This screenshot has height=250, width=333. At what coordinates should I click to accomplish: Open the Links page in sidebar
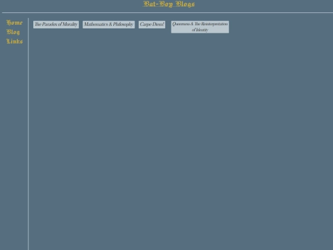tap(14, 41)
